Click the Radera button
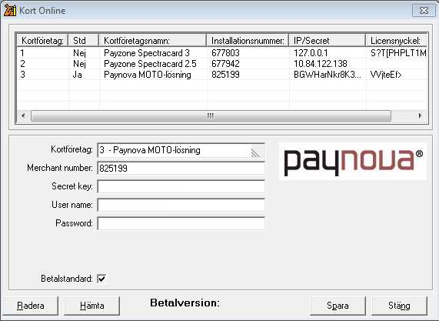The image size is (439, 321). 30,306
